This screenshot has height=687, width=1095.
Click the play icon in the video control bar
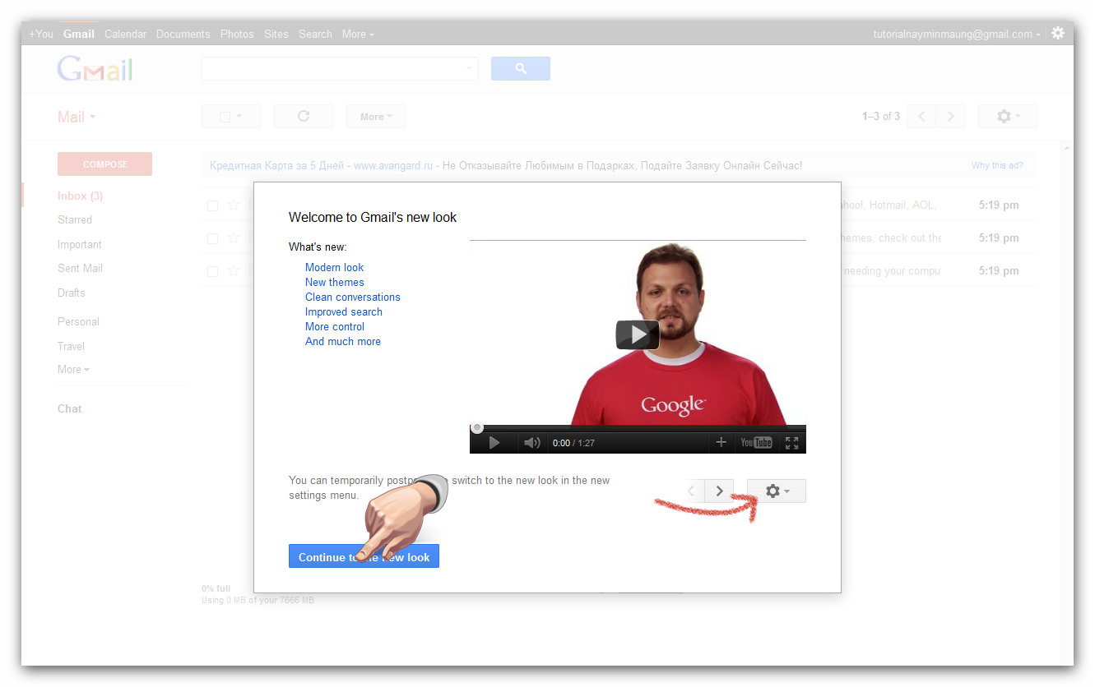(x=494, y=443)
